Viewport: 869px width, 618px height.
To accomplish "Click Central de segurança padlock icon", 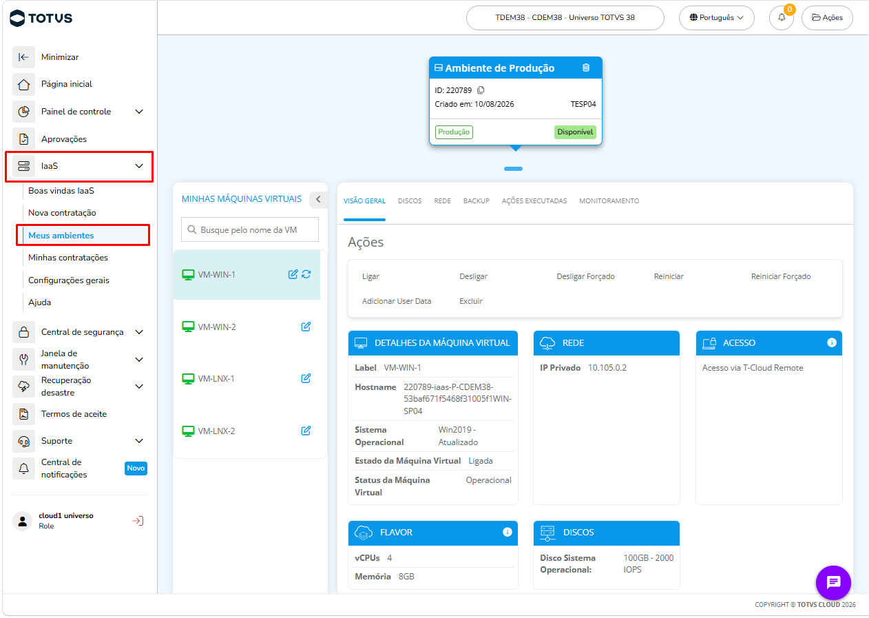I will pos(23,332).
